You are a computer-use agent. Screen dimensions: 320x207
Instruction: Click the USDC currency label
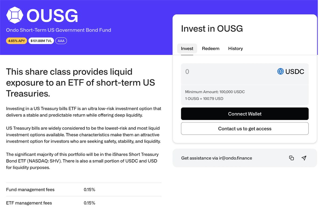pyautogui.click(x=295, y=71)
